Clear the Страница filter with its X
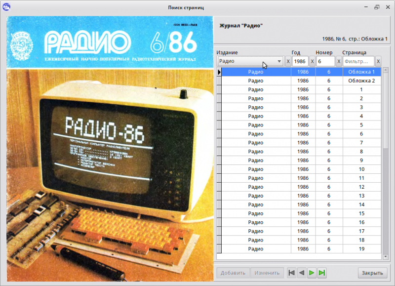Image resolution: width=395 pixels, height=286 pixels. (x=378, y=61)
